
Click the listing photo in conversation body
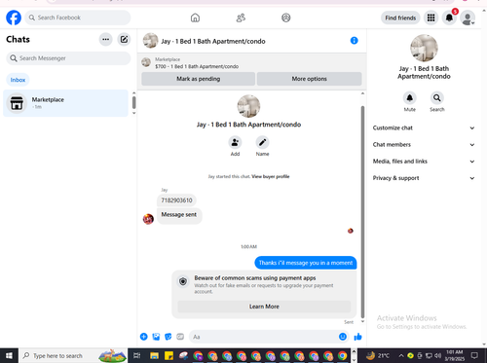point(248,106)
